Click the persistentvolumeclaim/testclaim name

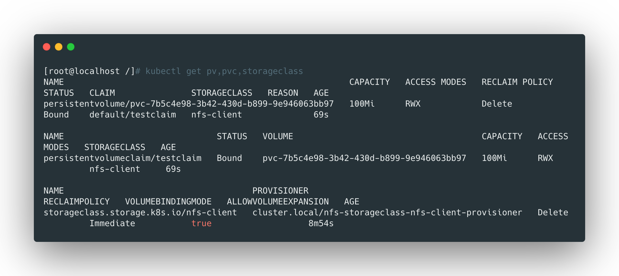[x=122, y=158]
